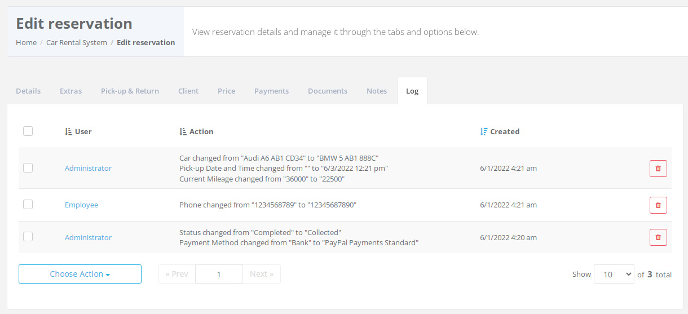Screen dimensions: 688x314
Task: Click the Phone changed from 1234568789 text
Action: 268,205
